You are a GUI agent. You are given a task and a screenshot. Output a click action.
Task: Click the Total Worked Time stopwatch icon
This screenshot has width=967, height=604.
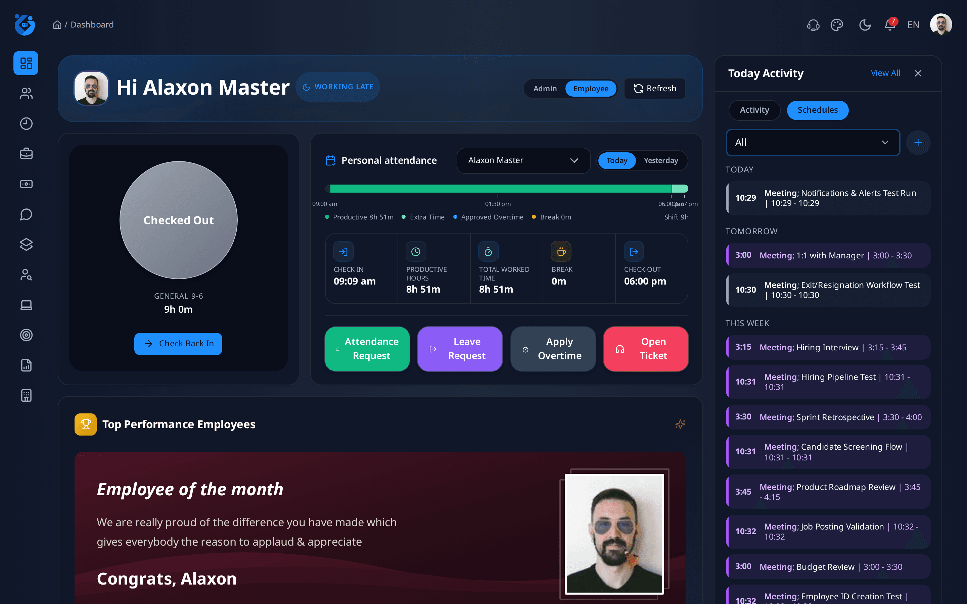[x=488, y=252]
